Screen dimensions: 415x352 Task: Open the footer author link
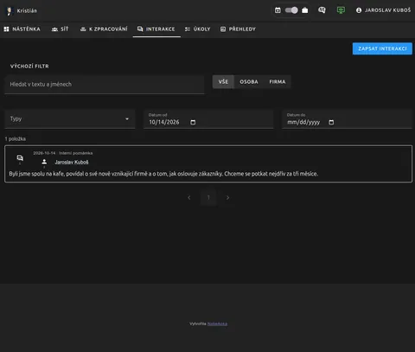[217, 323]
